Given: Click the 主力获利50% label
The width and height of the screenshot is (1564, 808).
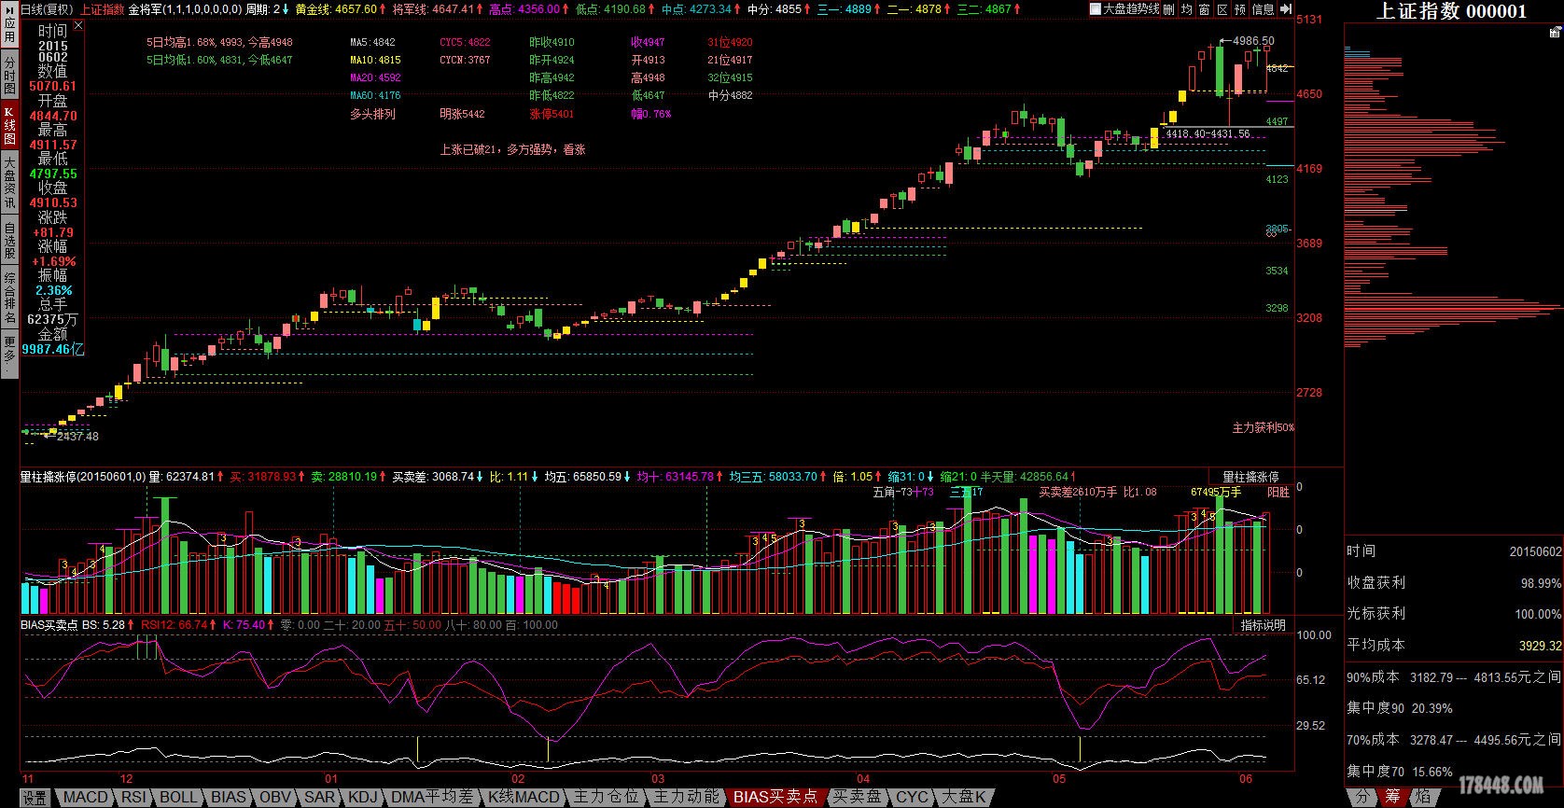Looking at the screenshot, I should pos(1264,427).
